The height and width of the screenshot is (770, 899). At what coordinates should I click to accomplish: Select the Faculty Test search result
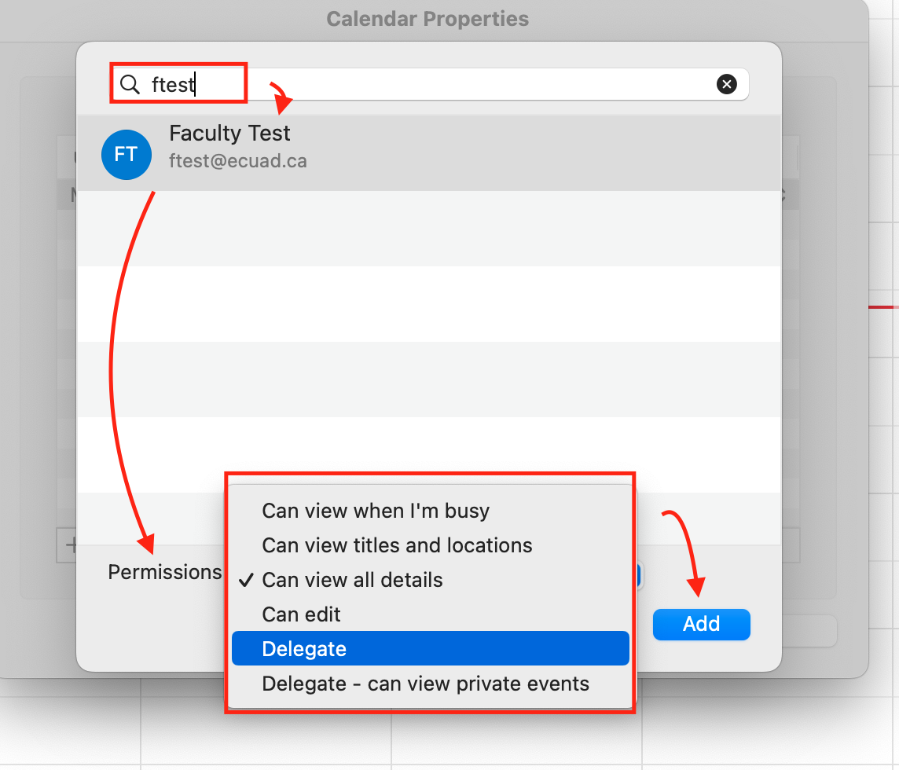[429, 153]
